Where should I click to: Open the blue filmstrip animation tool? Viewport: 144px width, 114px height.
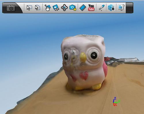pyautogui.click(x=83, y=7)
